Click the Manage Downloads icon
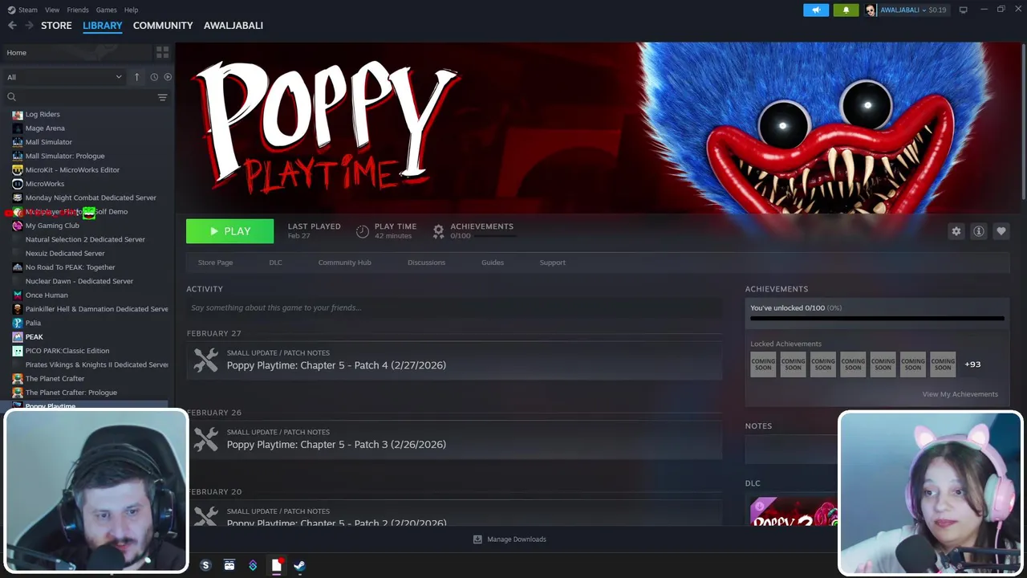 point(477,539)
